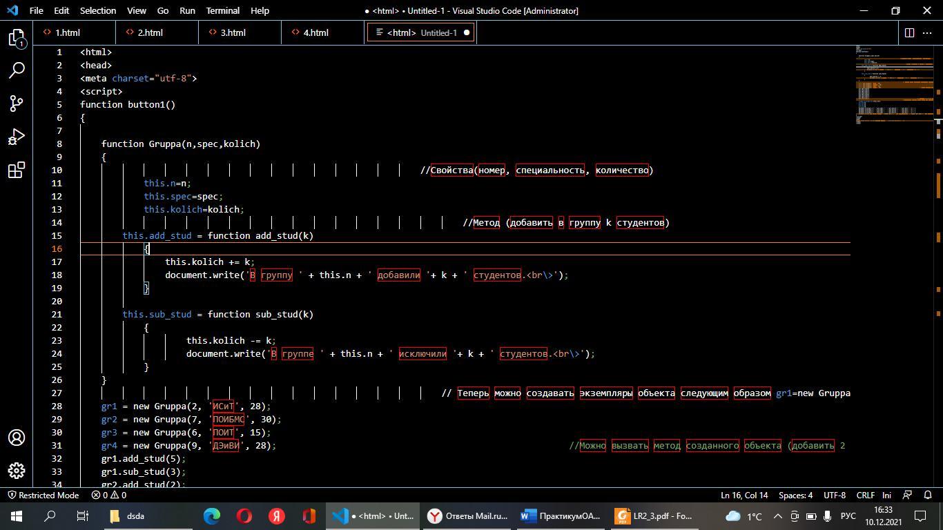
Task: Click the VS Code logo in title bar
Action: (12, 10)
